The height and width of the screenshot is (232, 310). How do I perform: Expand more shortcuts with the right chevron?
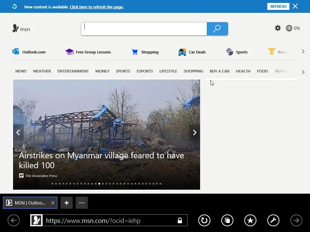coord(303,51)
